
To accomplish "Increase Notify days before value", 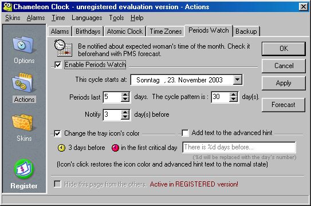I will click(125, 112).
